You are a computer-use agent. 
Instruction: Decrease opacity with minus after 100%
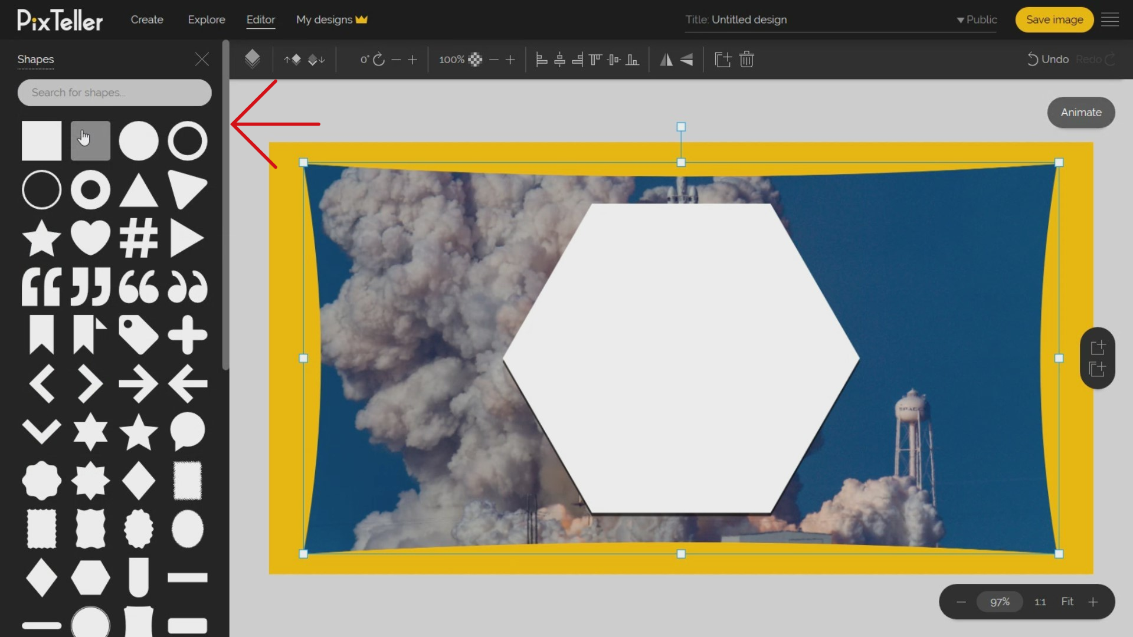tap(494, 60)
